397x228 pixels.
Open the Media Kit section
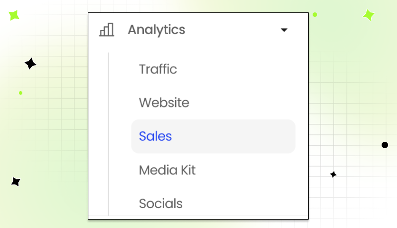point(167,171)
